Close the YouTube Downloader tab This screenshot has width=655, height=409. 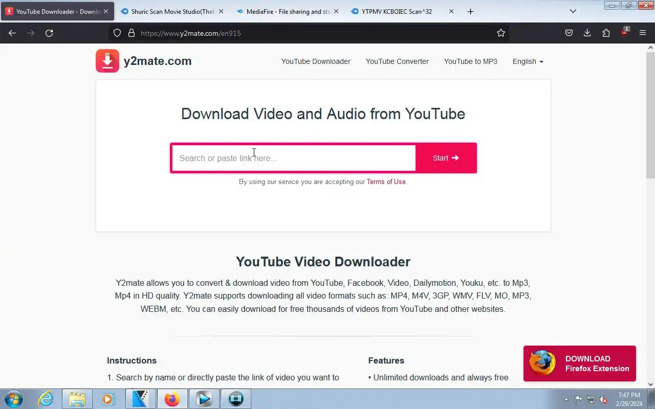[106, 11]
